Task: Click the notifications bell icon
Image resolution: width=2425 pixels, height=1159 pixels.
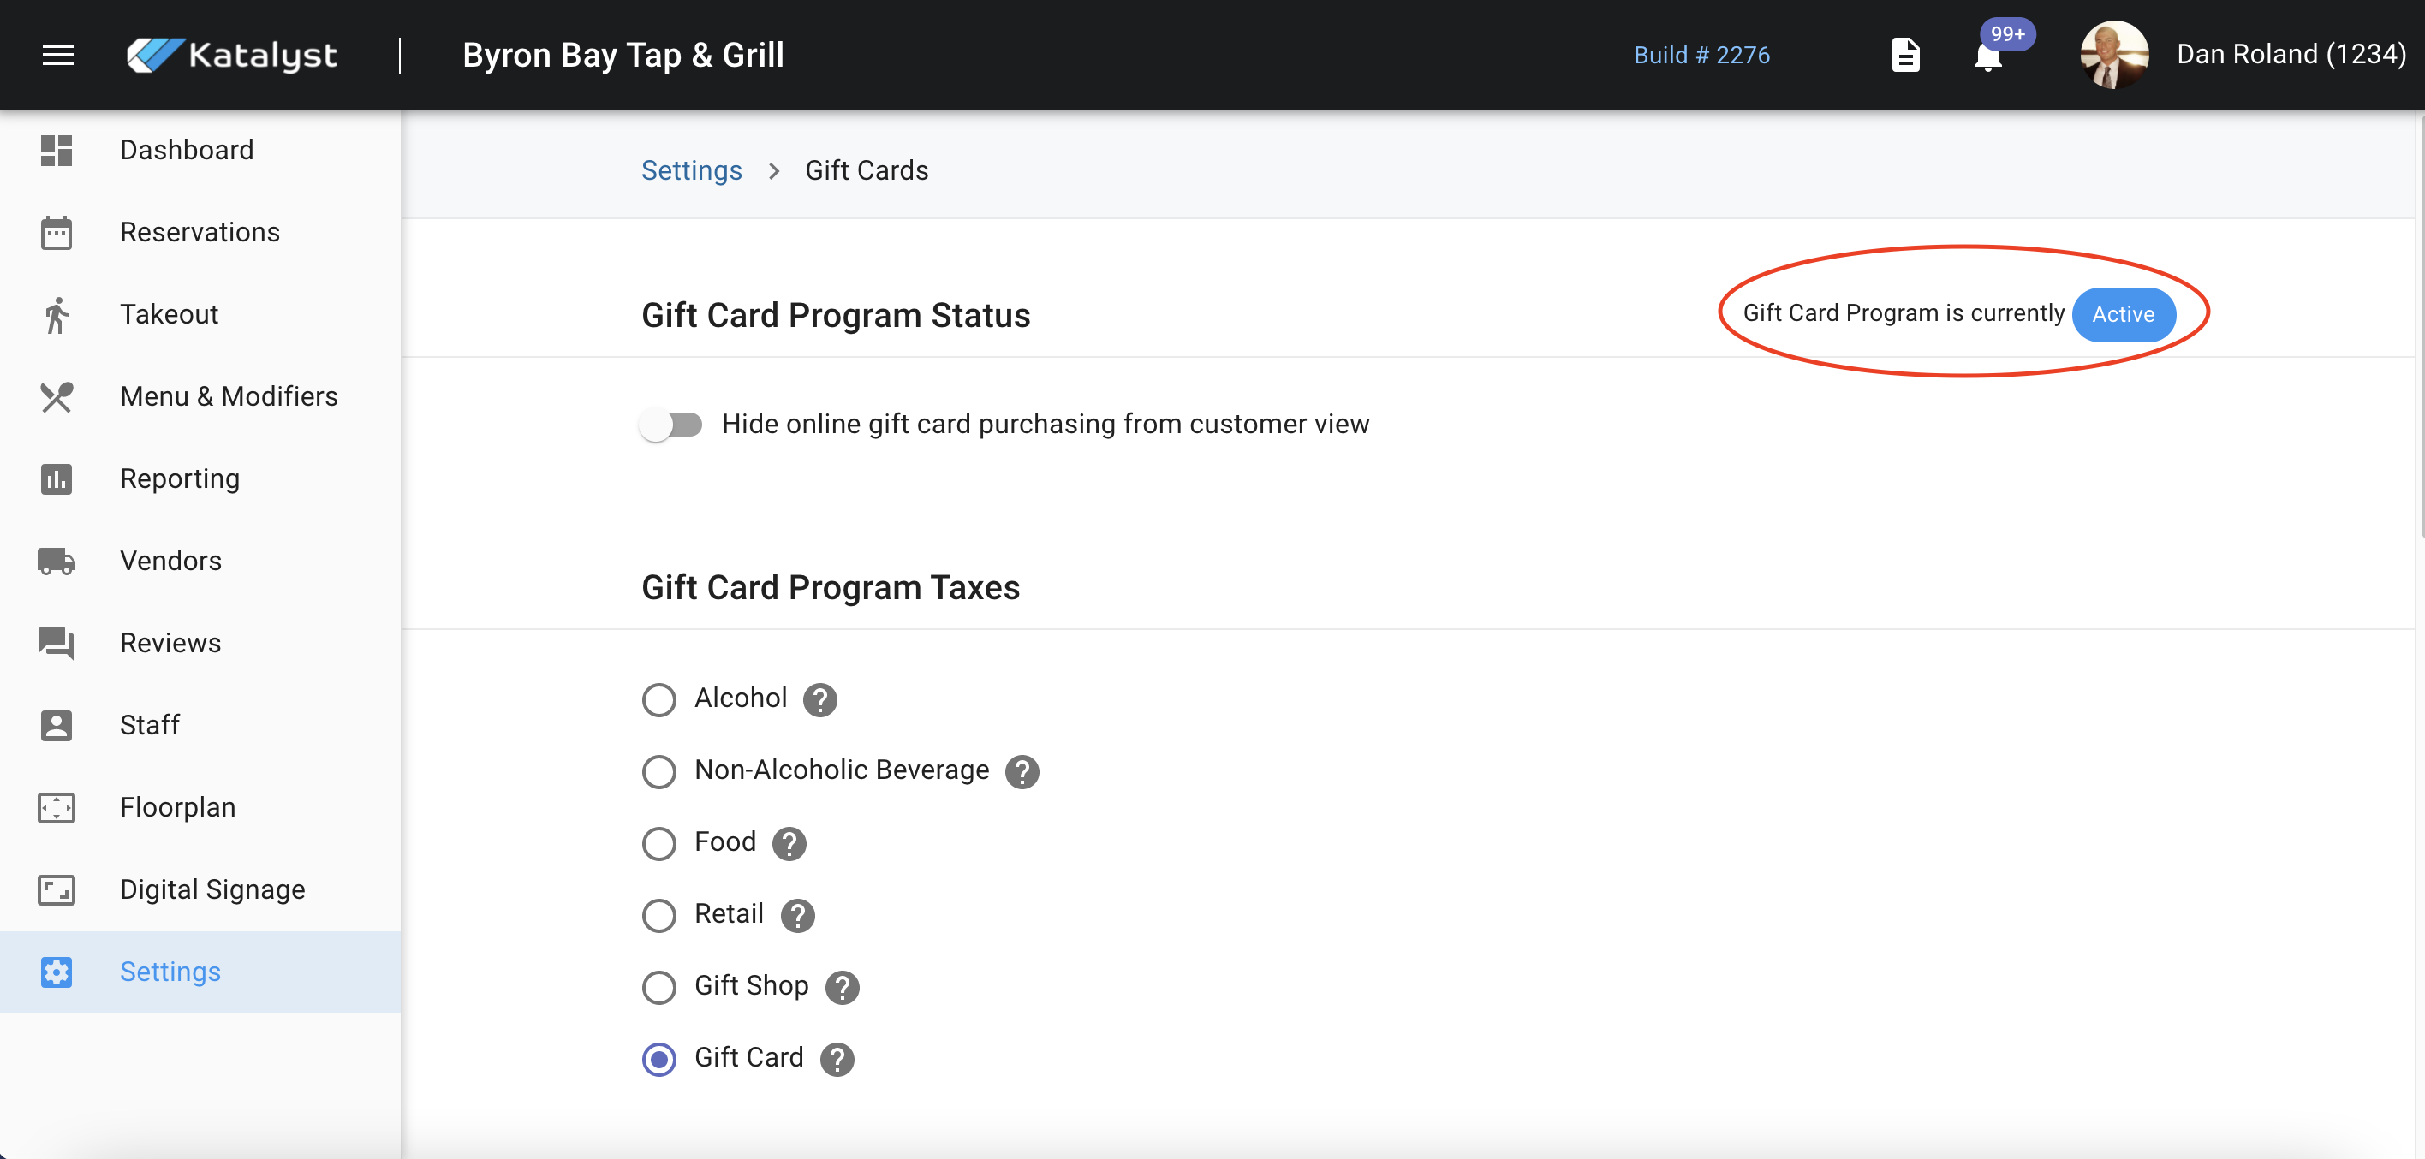Action: point(1987,57)
